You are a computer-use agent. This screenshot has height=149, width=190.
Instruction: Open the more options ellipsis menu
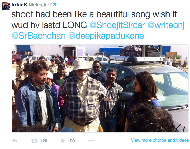[91, 141]
